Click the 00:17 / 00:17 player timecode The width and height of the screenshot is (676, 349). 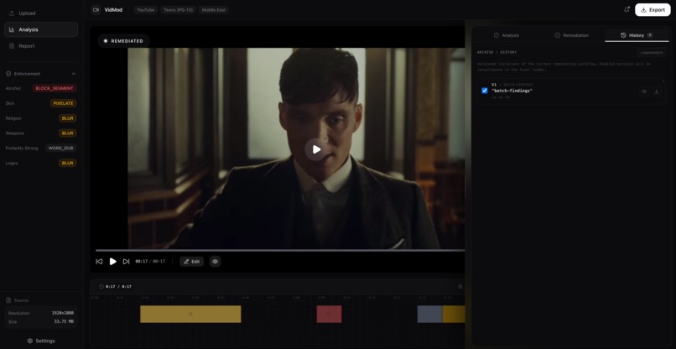(x=150, y=262)
